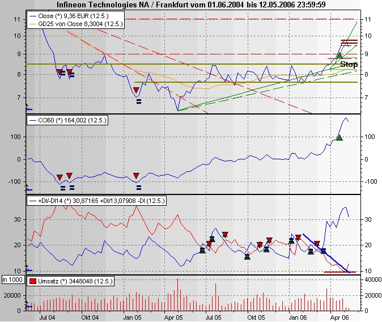Screen dimensions: 382x322
Task: Click the red color swatch in the Umsatz legend
Action: pyautogui.click(x=33, y=281)
